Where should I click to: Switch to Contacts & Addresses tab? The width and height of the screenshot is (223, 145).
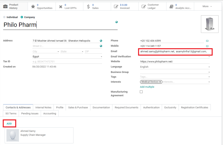tap(18, 107)
